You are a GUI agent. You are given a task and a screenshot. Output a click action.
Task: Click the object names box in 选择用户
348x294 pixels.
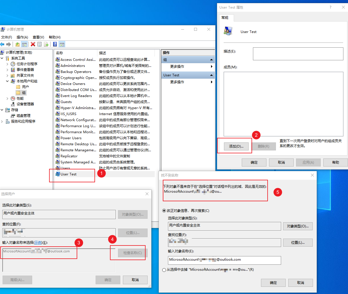point(59,260)
